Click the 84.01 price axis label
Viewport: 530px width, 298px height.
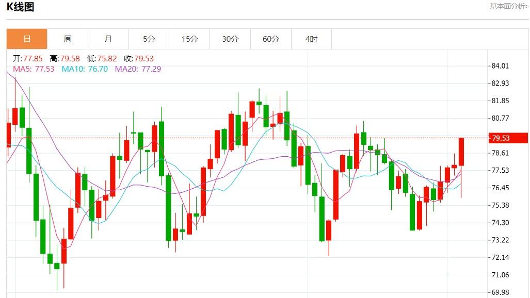[x=500, y=66]
